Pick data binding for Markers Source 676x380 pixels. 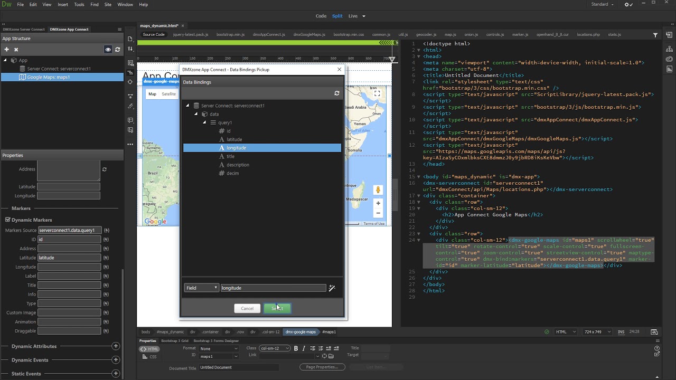(x=106, y=230)
